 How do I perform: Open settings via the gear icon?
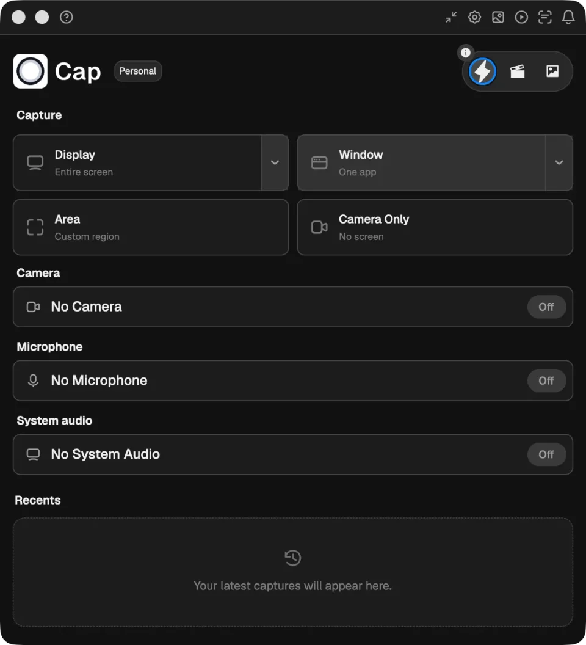[x=474, y=17]
